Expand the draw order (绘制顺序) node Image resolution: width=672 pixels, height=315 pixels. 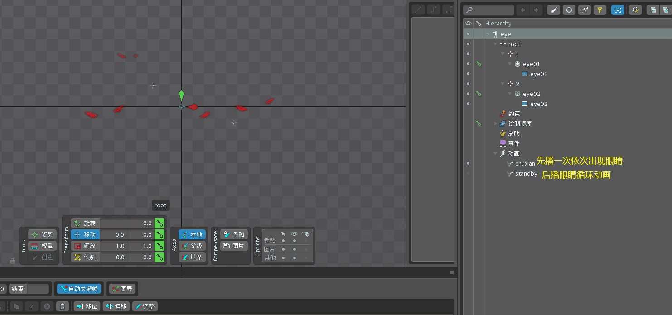click(495, 124)
